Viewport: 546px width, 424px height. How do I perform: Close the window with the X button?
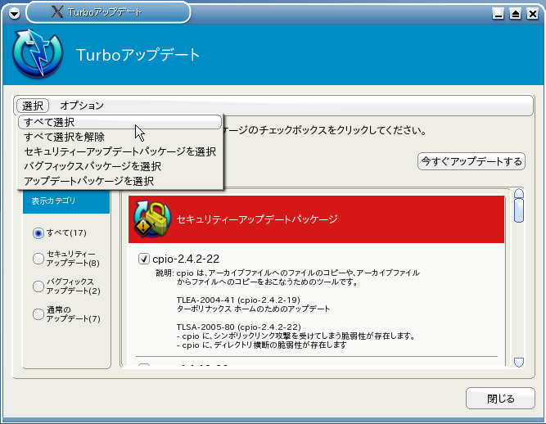(x=532, y=14)
